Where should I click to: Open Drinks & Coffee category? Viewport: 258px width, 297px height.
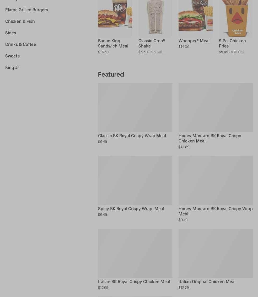click(x=20, y=45)
